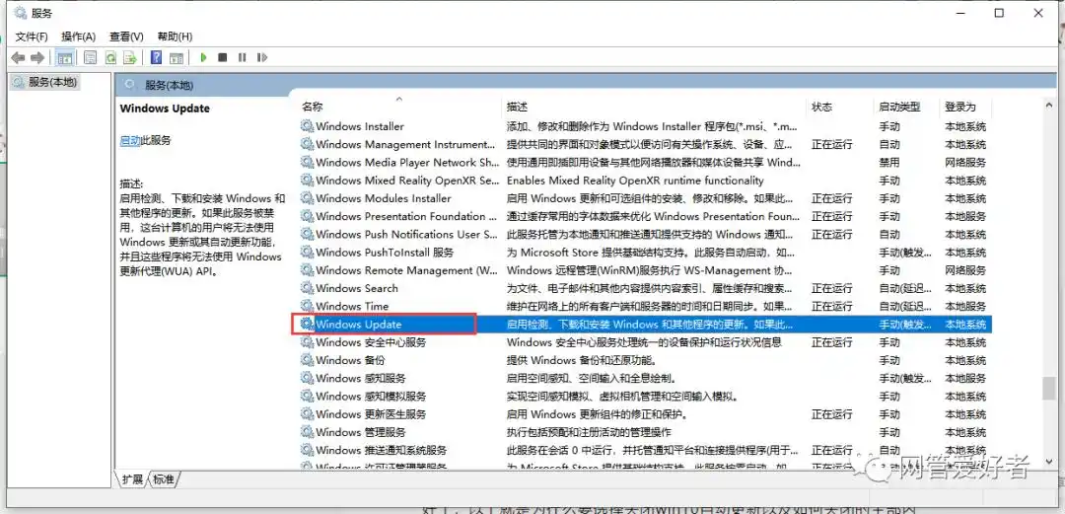Viewport: 1065px width, 514px height.
Task: Click the gear icon of Windows Time
Action: (x=307, y=306)
